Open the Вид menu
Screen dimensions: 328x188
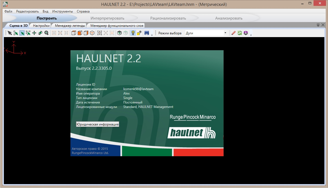[x=45, y=11]
